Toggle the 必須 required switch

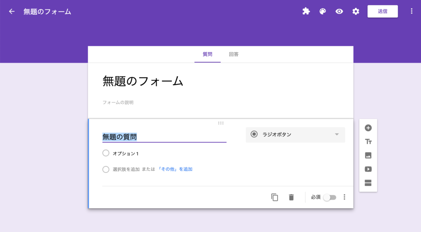330,198
